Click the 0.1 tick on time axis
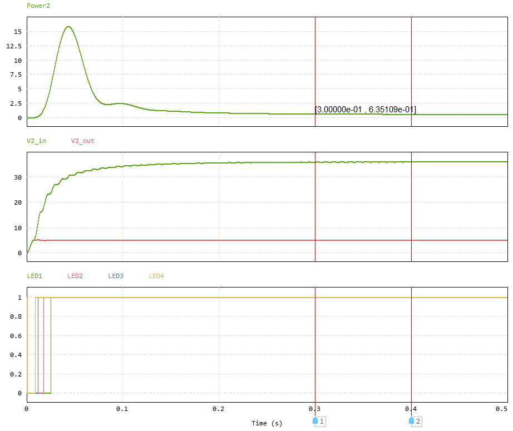Screen dimensions: 513x431 122,409
